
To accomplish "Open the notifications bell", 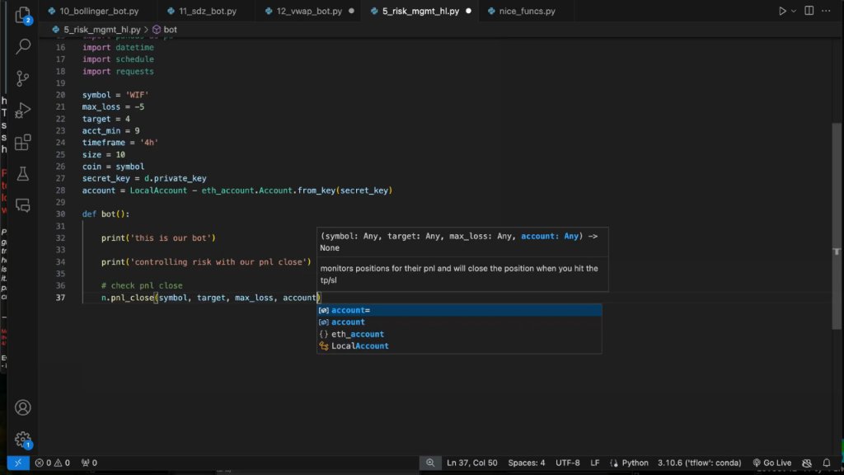I will [x=827, y=463].
